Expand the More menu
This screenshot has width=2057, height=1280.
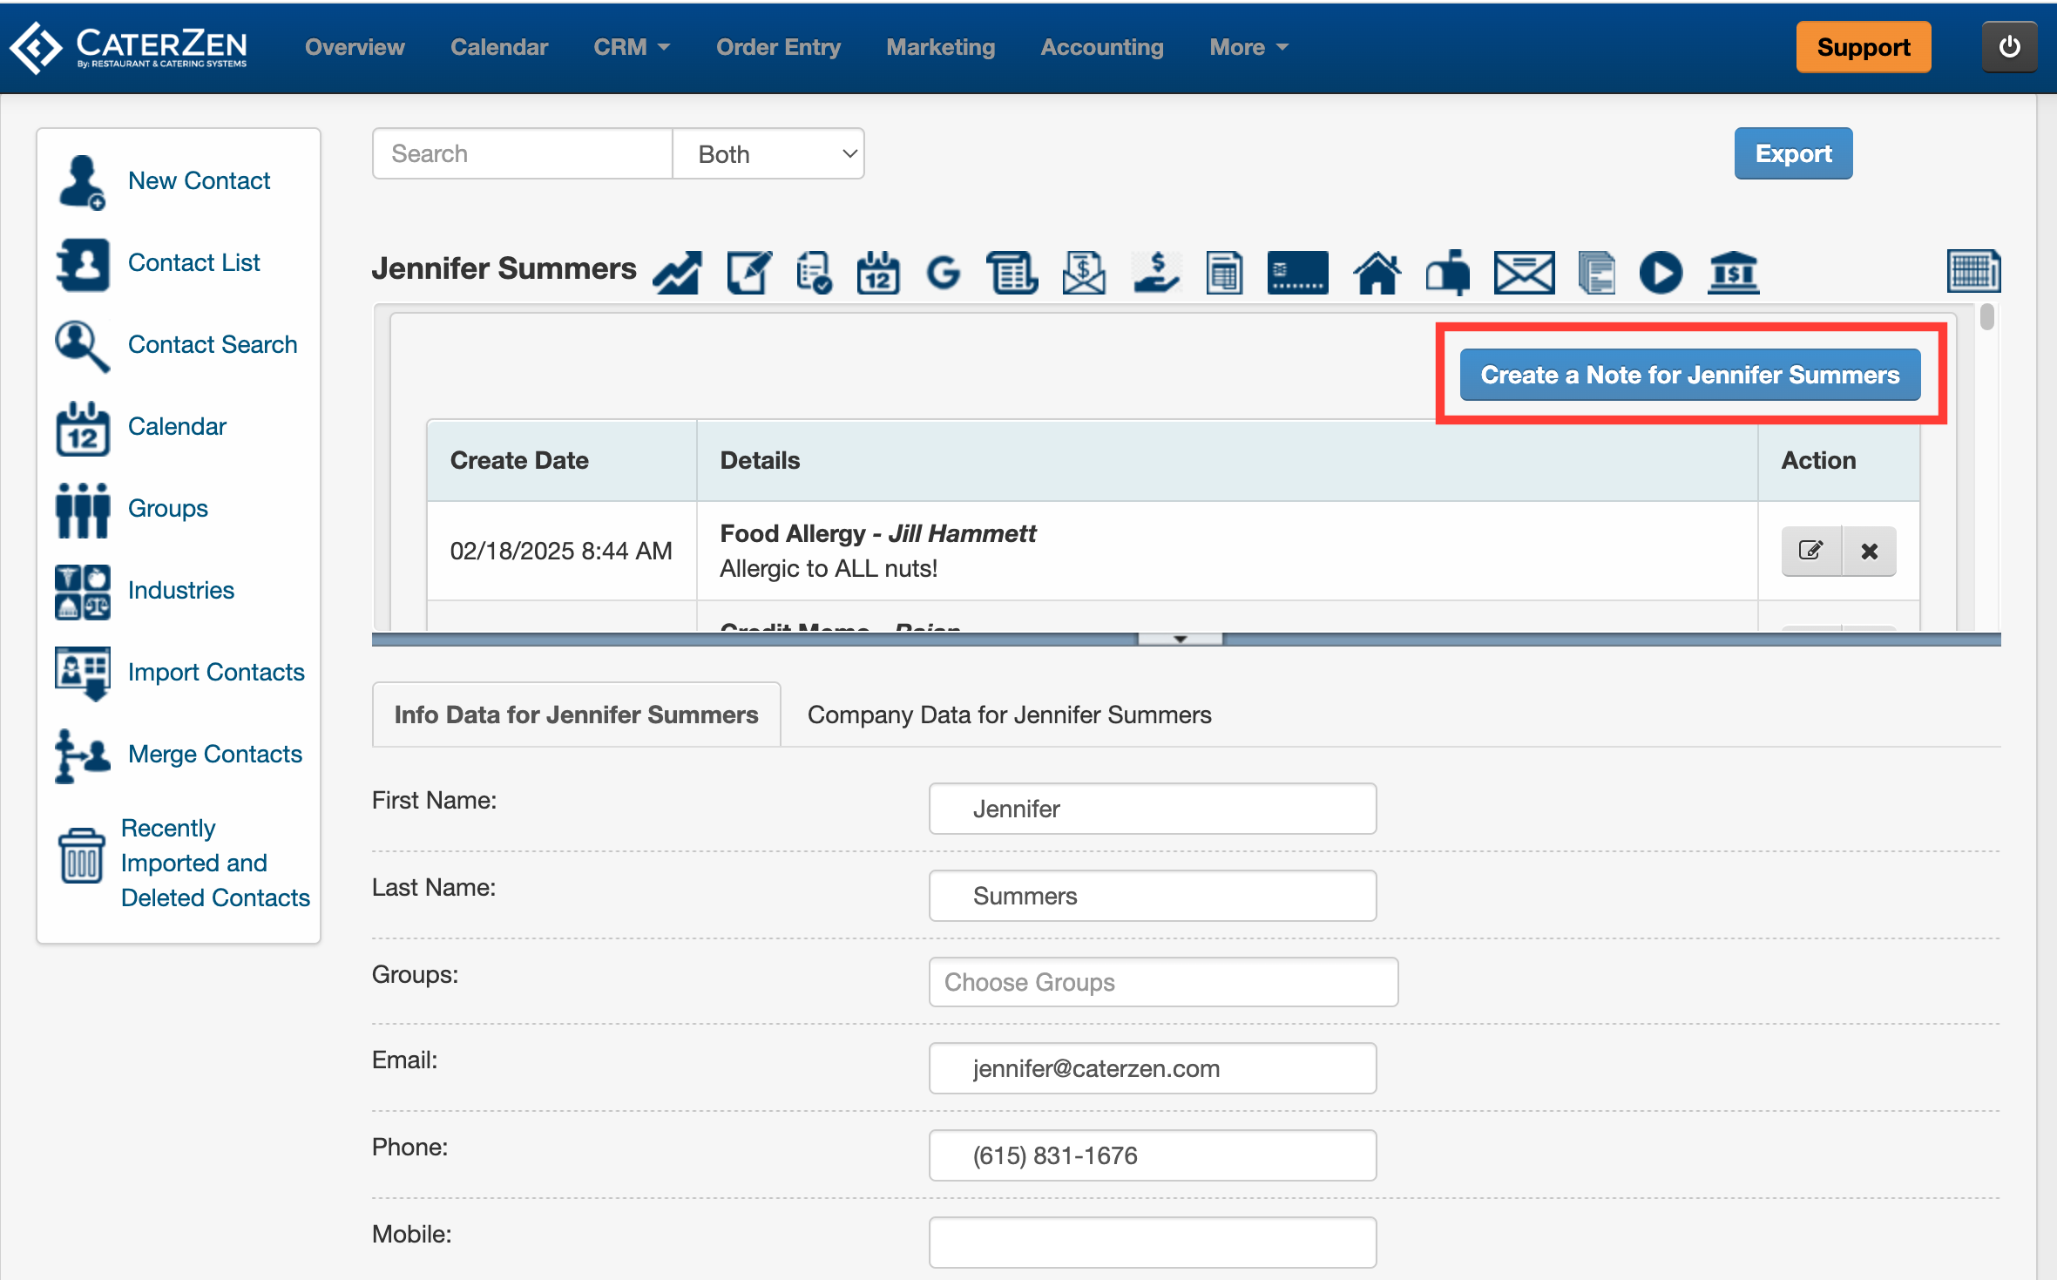(x=1248, y=47)
